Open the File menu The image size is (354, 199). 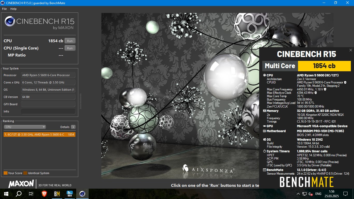click(4, 9)
